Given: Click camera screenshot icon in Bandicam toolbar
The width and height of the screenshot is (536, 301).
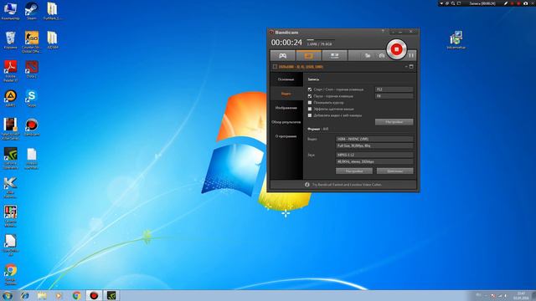Looking at the screenshot, I should pos(382,56).
